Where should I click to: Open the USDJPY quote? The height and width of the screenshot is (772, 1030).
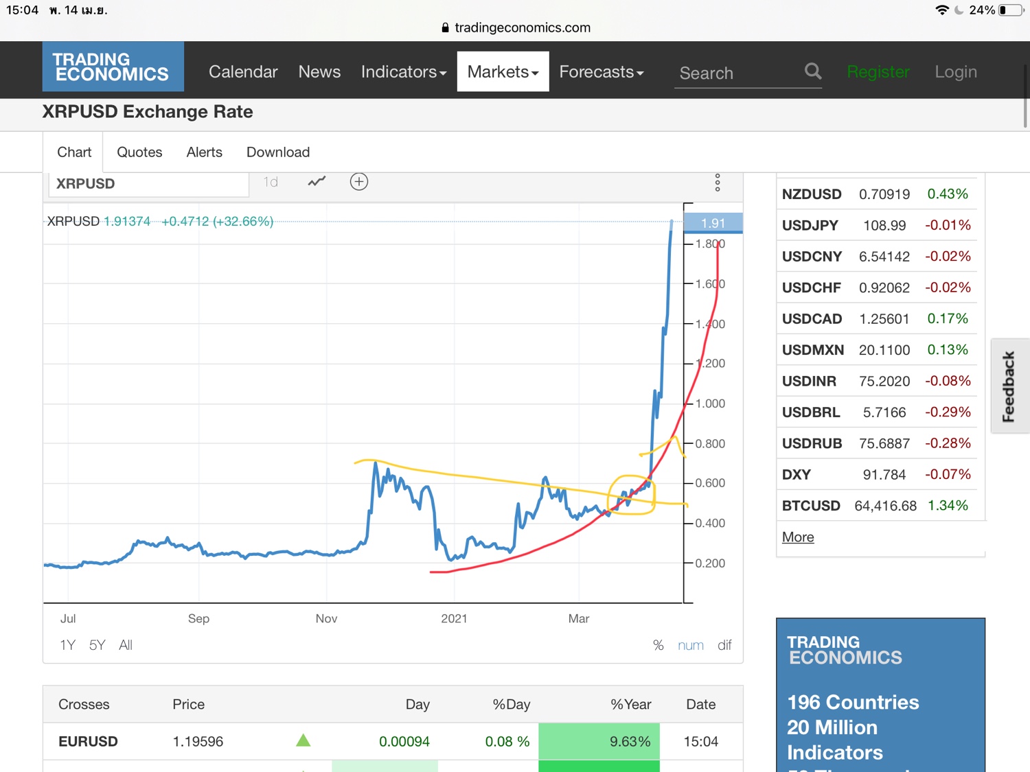click(810, 225)
